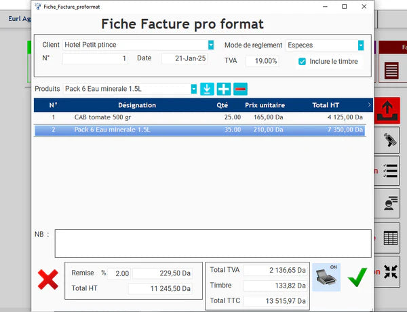Click total cell 7 350,00 Da
The image size is (407, 312).
click(345, 130)
